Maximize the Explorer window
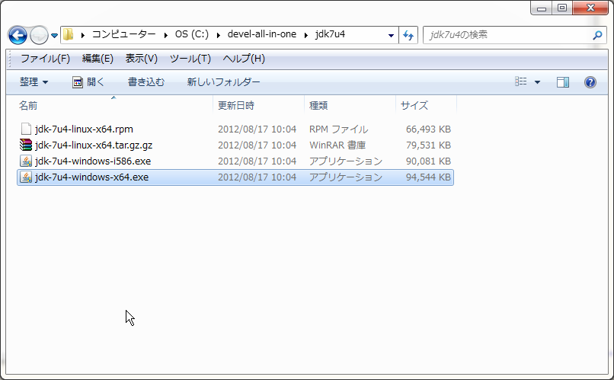Screen dimensions: 614x380 tap(562, 8)
